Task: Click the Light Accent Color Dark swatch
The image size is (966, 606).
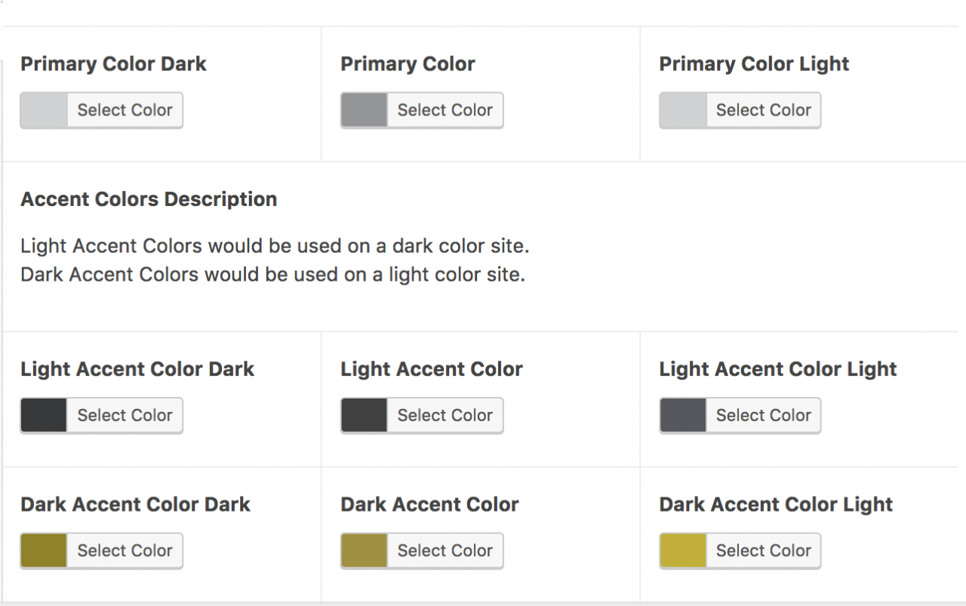Action: (x=44, y=415)
